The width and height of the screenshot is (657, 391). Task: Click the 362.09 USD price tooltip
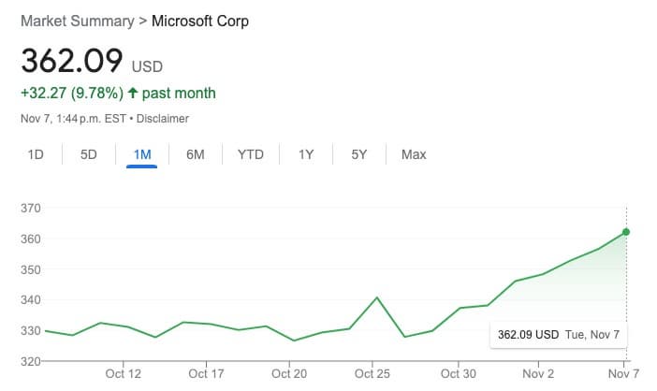[558, 334]
